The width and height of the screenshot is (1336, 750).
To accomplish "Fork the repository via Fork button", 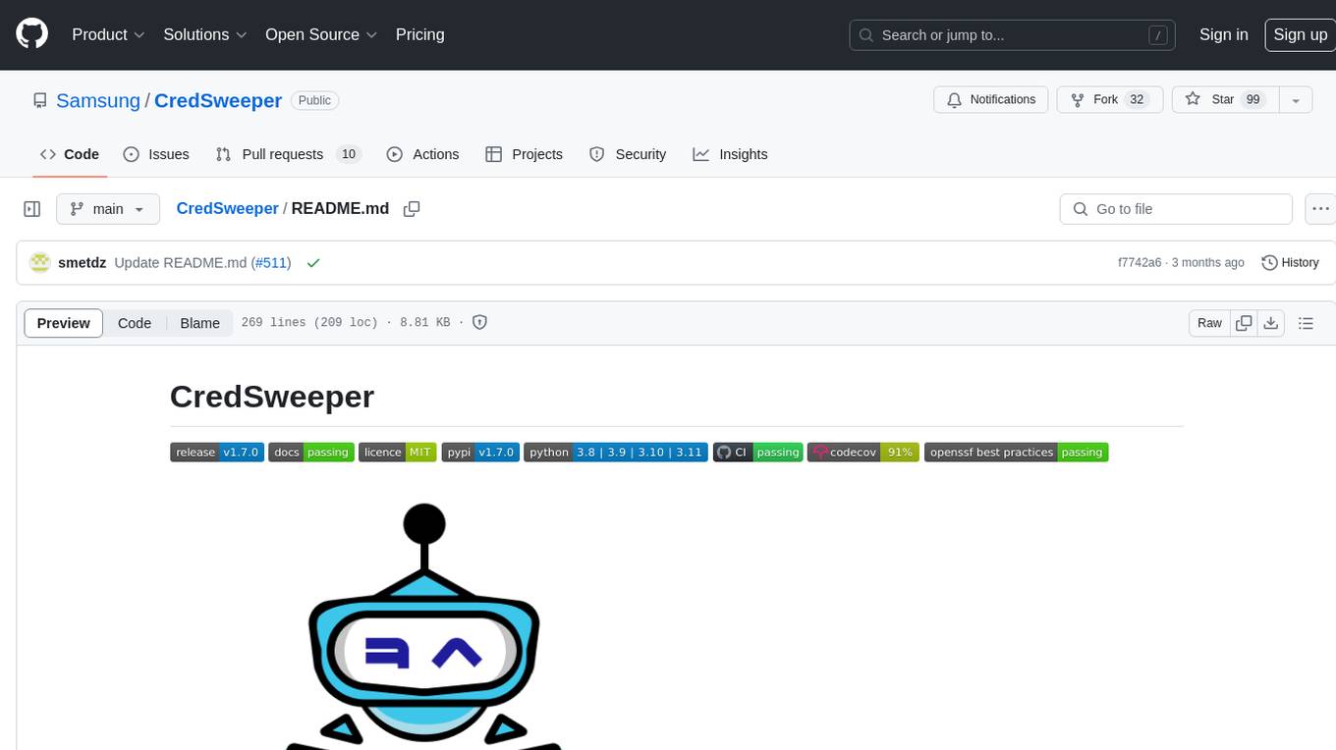I will (x=1109, y=99).
